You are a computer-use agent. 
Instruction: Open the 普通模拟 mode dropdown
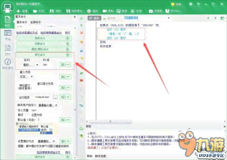coord(46,141)
